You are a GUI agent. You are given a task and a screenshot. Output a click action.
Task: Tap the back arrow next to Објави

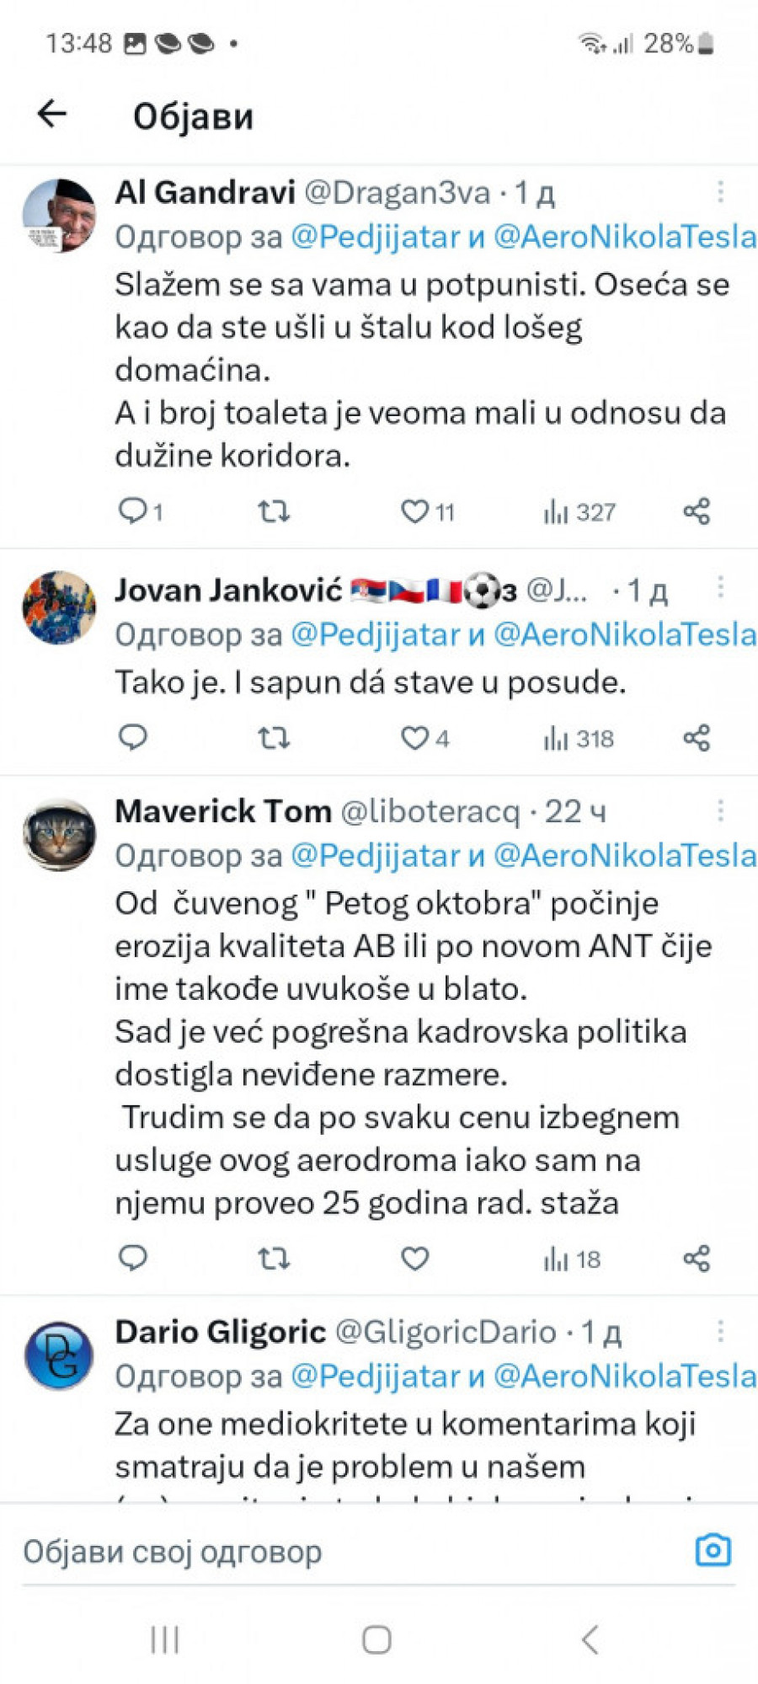coord(52,114)
